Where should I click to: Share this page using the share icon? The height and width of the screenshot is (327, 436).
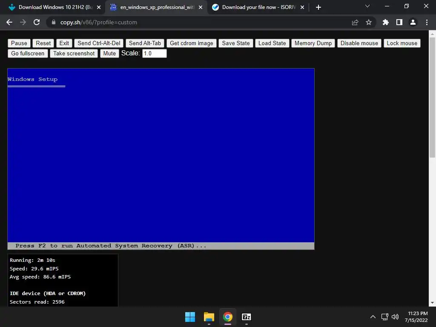click(355, 22)
